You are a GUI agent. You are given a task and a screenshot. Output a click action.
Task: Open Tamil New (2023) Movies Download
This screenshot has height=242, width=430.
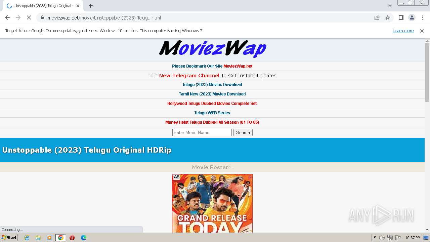point(212,94)
